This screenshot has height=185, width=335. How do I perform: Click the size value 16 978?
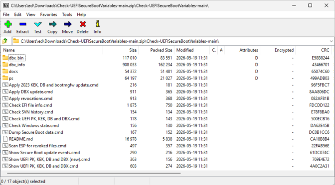pyautogui.click(x=131, y=139)
